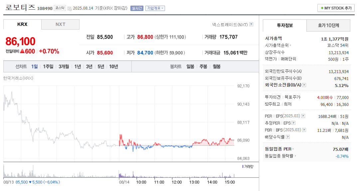Click the 52주최고 value 96,400

326,105
